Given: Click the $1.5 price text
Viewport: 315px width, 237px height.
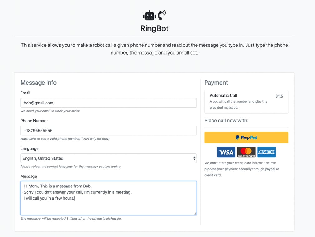Looking at the screenshot, I should point(279,96).
